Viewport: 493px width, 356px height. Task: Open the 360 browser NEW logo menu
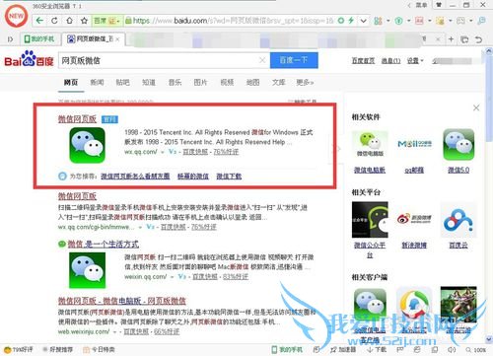pyautogui.click(x=16, y=16)
